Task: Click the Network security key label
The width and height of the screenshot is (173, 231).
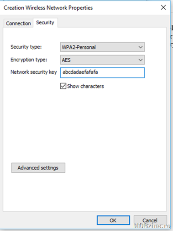Action: 34,72
